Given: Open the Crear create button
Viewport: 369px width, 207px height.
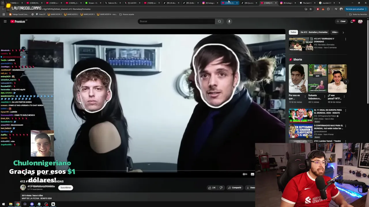Looking at the screenshot, I should click(341, 21).
